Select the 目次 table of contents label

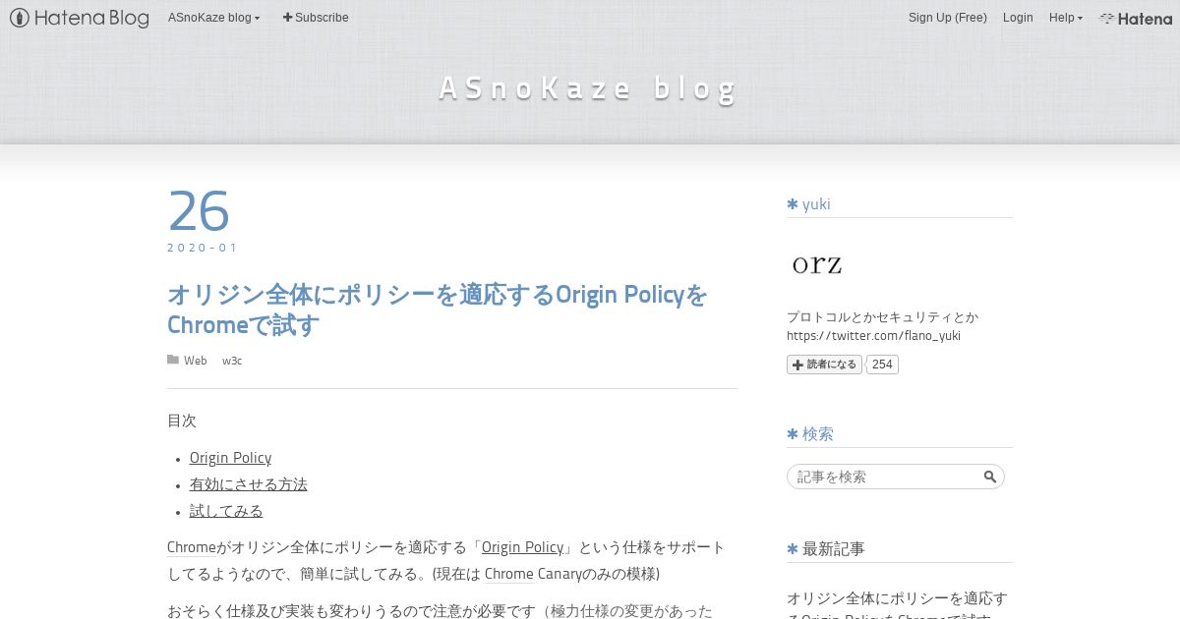[x=182, y=421]
